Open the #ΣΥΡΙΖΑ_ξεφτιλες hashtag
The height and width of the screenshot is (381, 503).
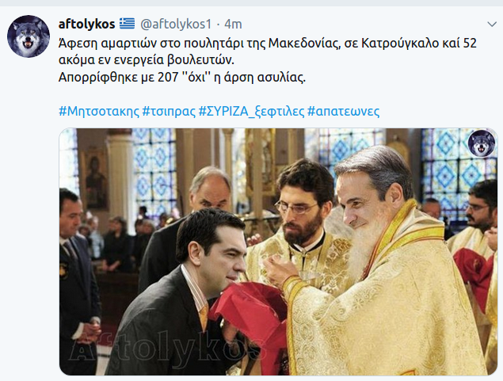pyautogui.click(x=251, y=112)
